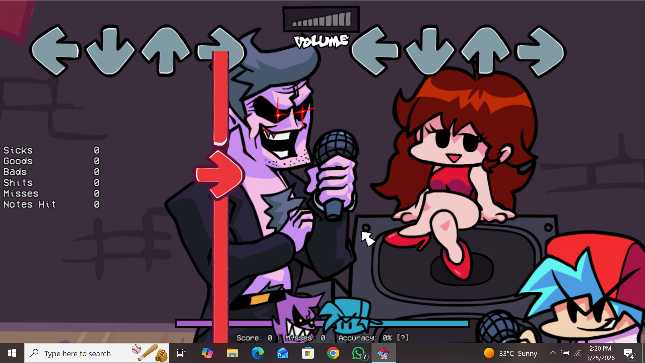Click the VOLUME label text
Viewport: 645px width, 363px height.
tap(321, 41)
